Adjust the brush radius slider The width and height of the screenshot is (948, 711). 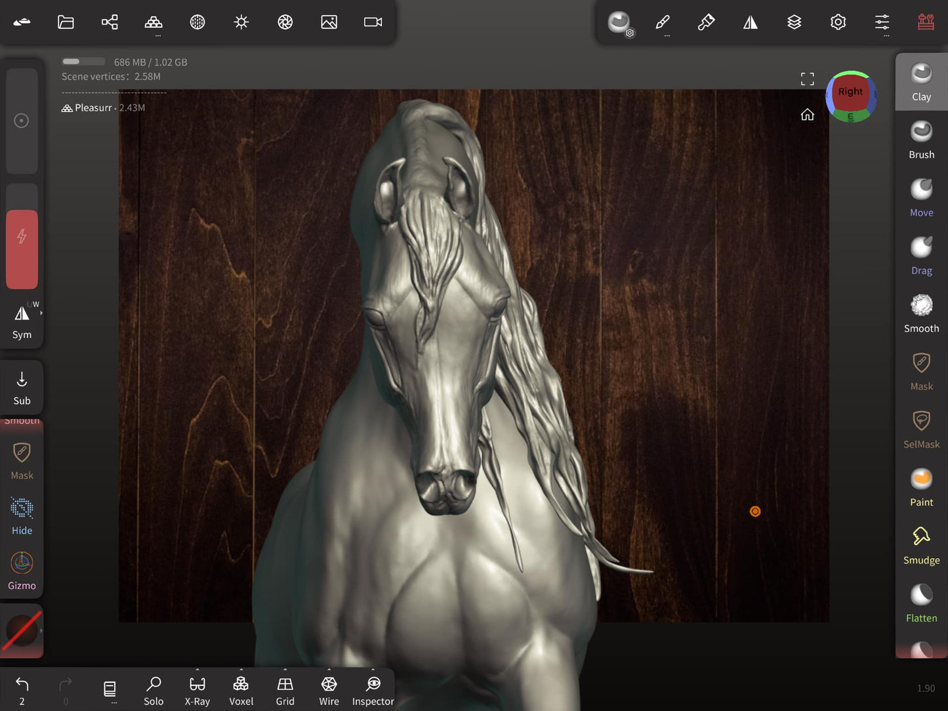click(x=22, y=121)
